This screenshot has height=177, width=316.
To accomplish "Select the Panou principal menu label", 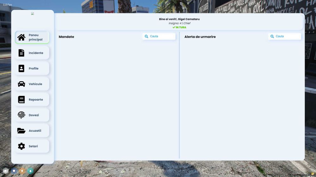I will click(36, 37).
